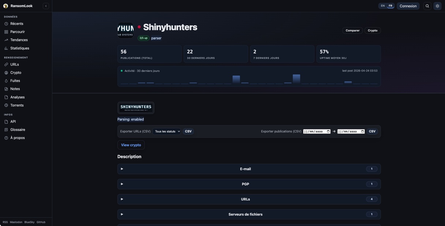The image size is (445, 226).
Task: Expand the URLs description section
Action: pos(245,199)
